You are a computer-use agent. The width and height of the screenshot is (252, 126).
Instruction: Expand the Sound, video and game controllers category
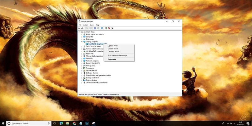pos(82,75)
